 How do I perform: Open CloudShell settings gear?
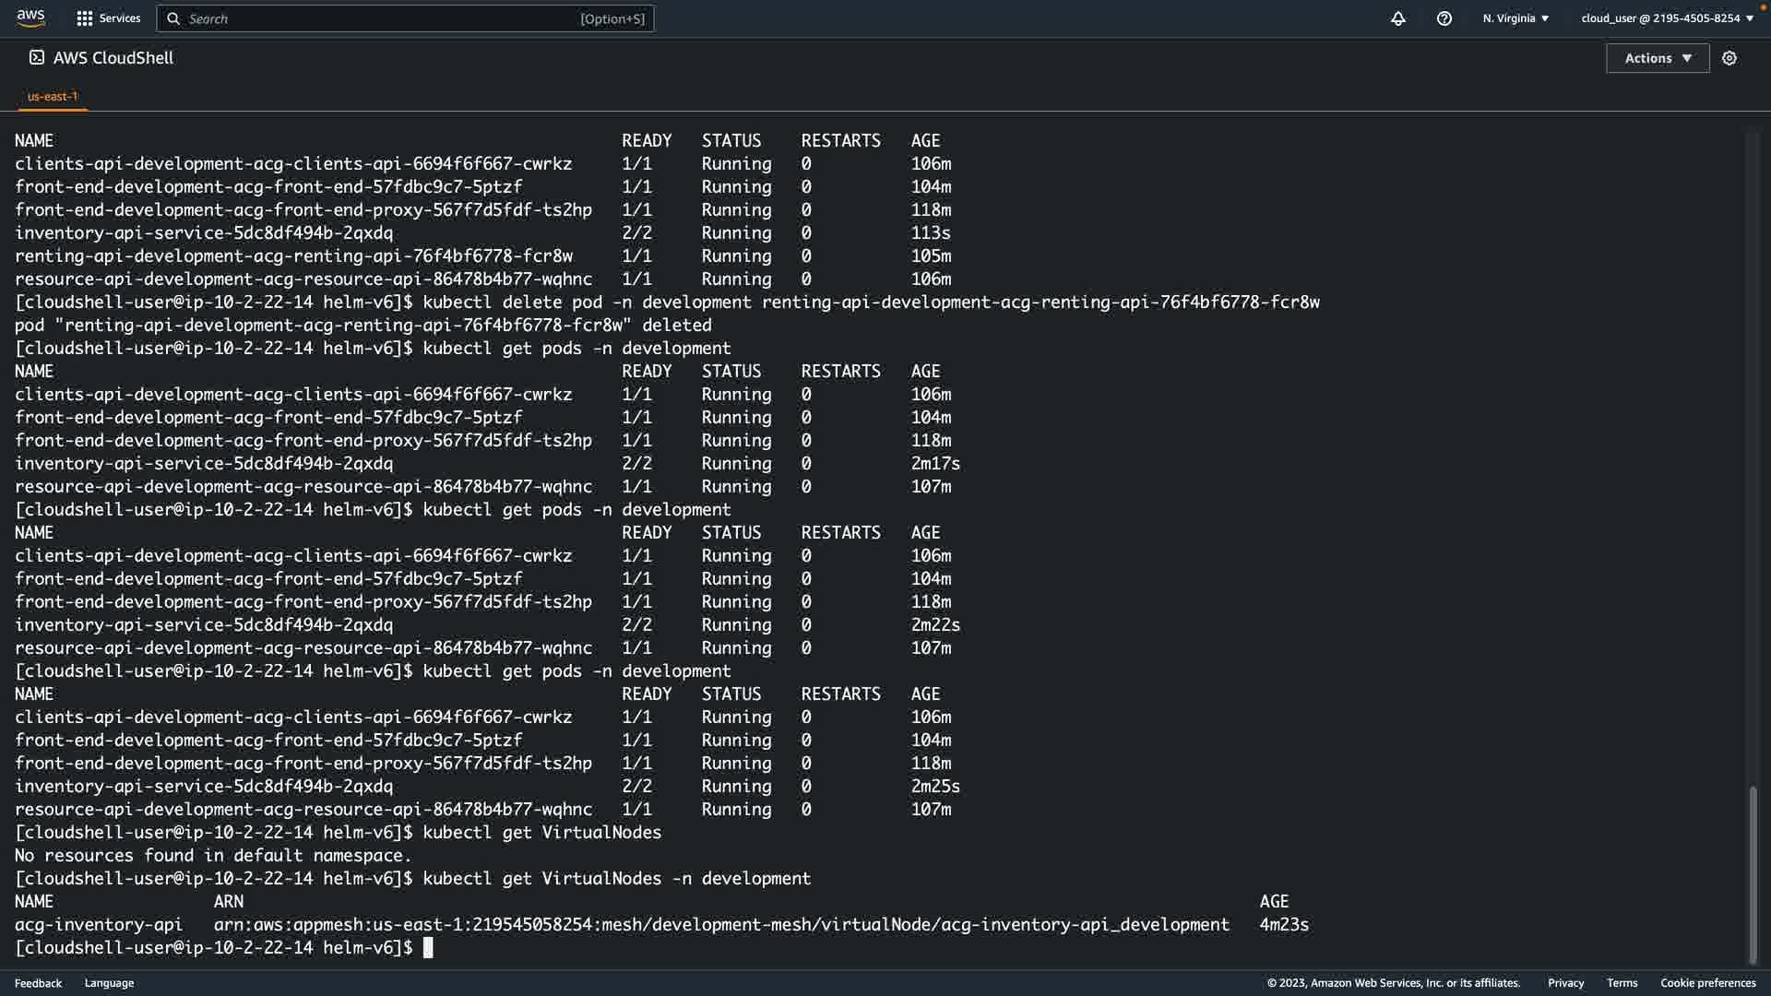coord(1729,58)
